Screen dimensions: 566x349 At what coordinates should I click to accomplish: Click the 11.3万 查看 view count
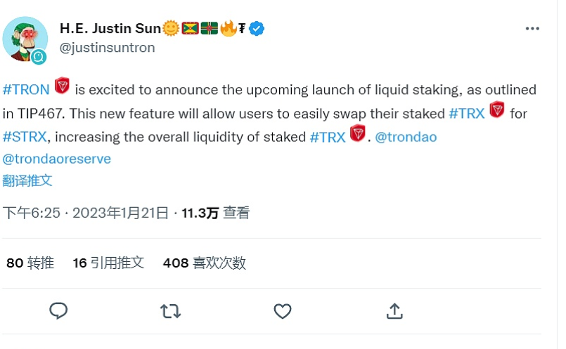[x=215, y=213]
